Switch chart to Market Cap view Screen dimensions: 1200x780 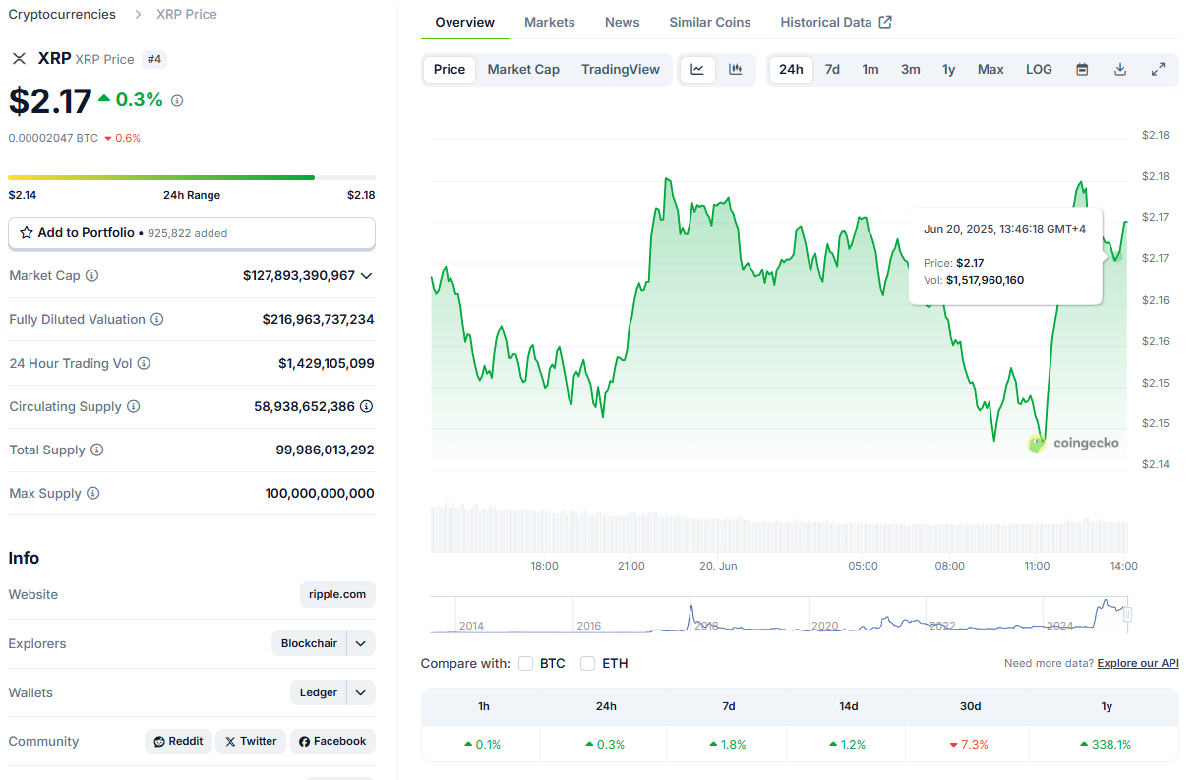click(523, 69)
